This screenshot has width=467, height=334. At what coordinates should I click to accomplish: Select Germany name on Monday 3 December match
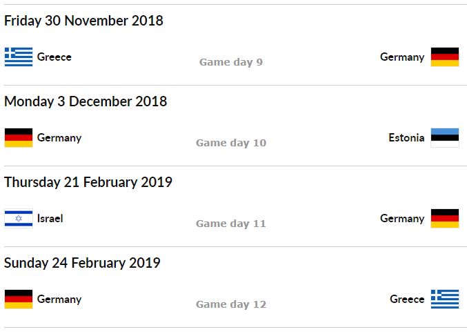coord(59,138)
